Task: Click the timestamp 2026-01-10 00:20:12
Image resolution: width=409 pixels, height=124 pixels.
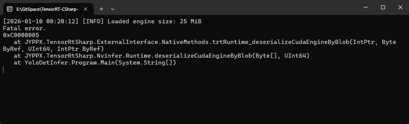Action: pyautogui.click(x=41, y=22)
